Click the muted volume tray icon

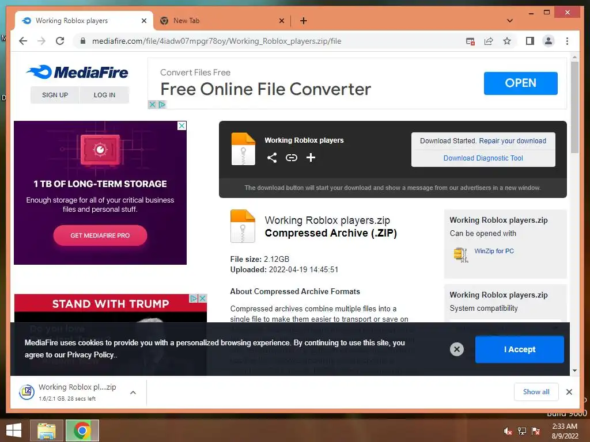pos(508,431)
